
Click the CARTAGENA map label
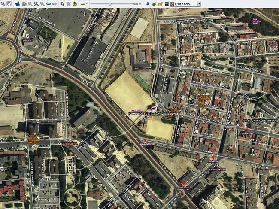coord(69,143)
